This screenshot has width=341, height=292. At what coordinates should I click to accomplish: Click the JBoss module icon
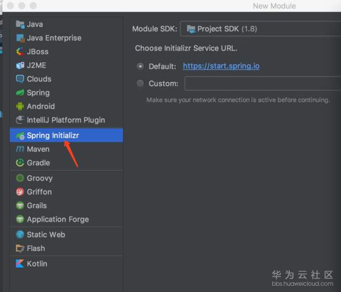[20, 52]
